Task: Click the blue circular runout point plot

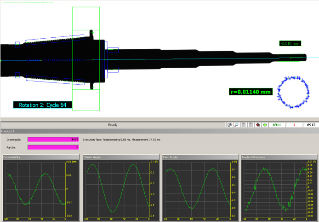Action: pyautogui.click(x=293, y=92)
